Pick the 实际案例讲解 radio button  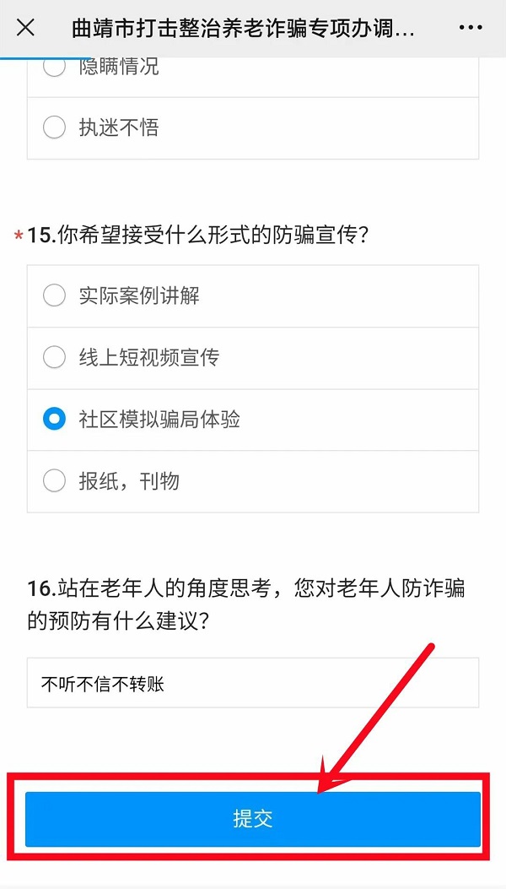pyautogui.click(x=54, y=295)
